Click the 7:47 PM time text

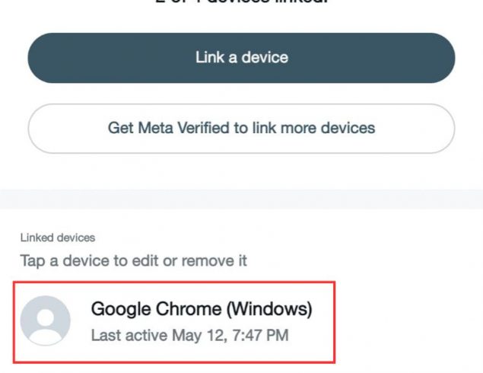260,336
